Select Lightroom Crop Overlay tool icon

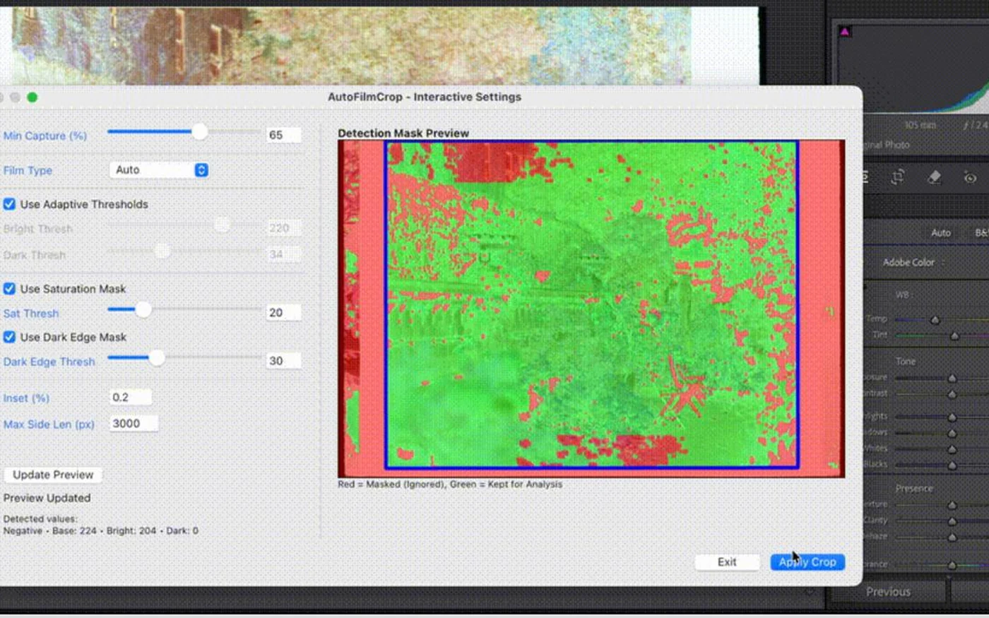coord(898,177)
